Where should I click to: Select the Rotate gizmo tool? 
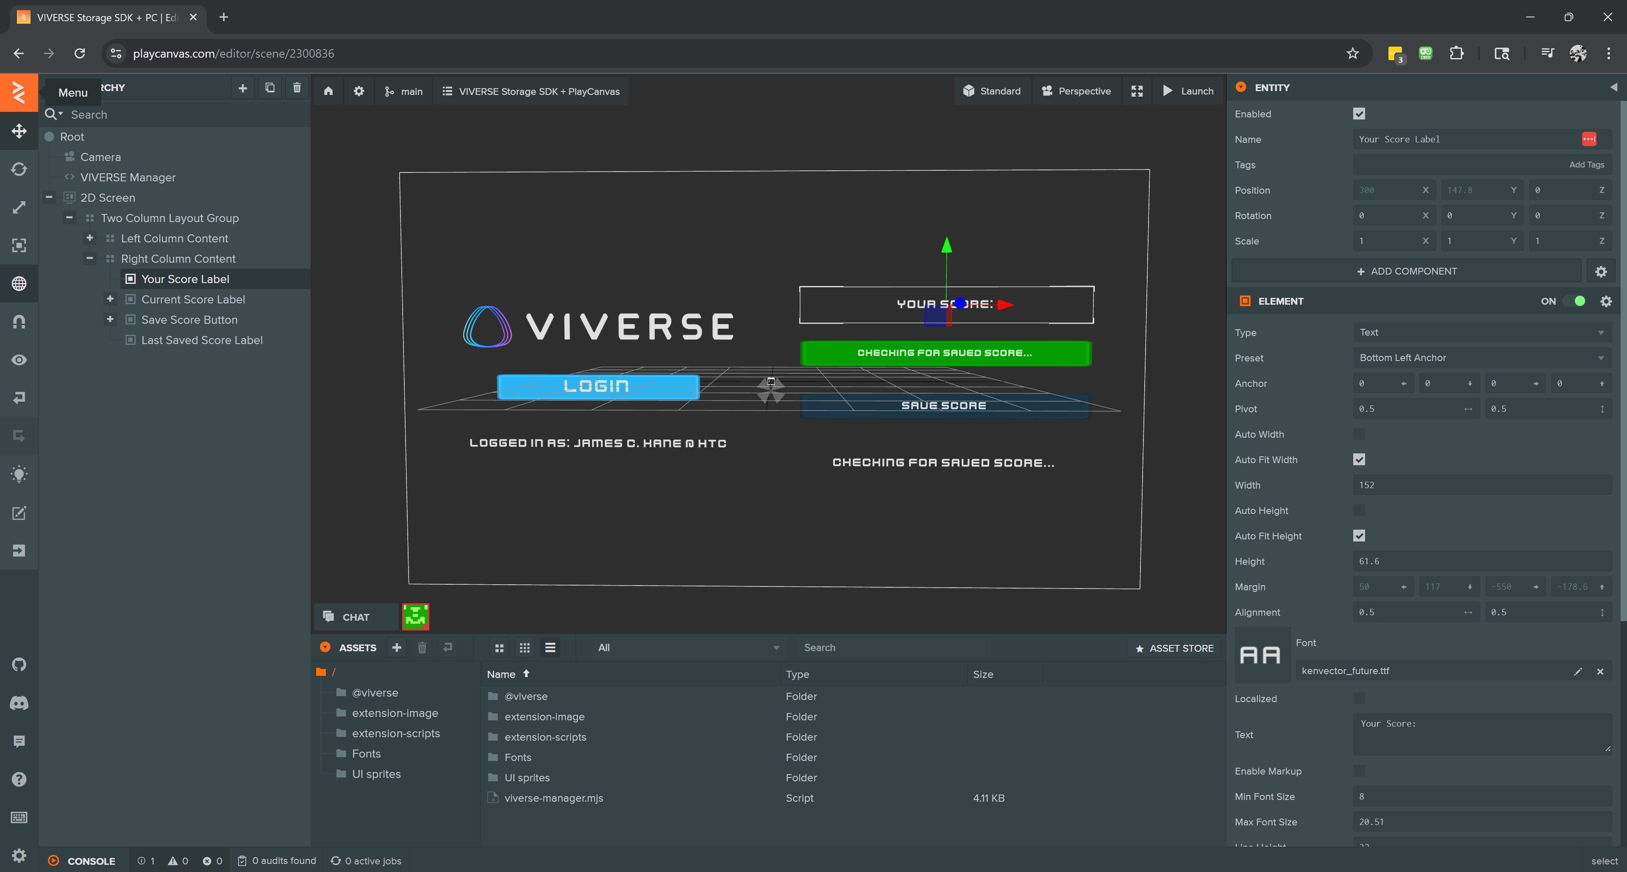click(x=19, y=169)
